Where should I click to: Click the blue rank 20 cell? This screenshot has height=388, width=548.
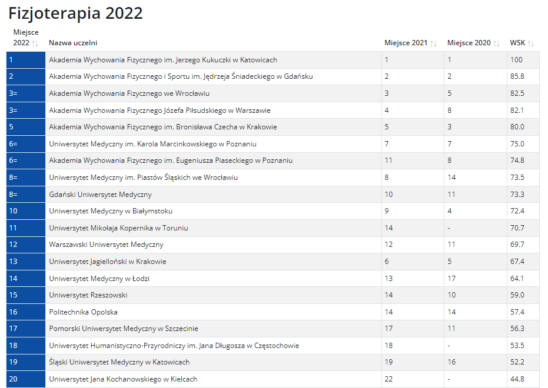tap(25, 379)
